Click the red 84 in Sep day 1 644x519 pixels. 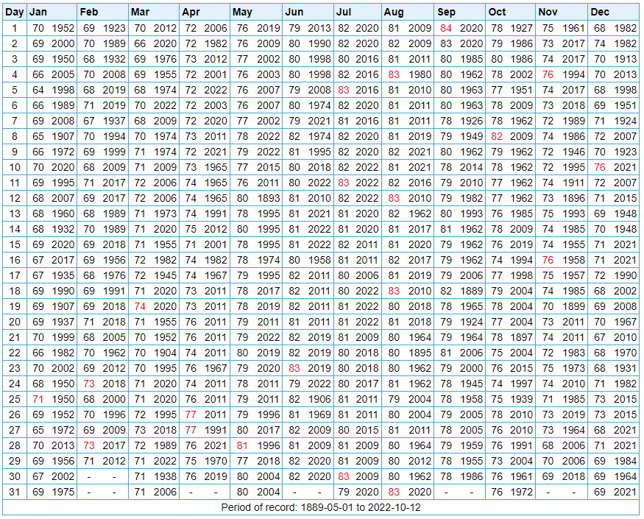[446, 28]
